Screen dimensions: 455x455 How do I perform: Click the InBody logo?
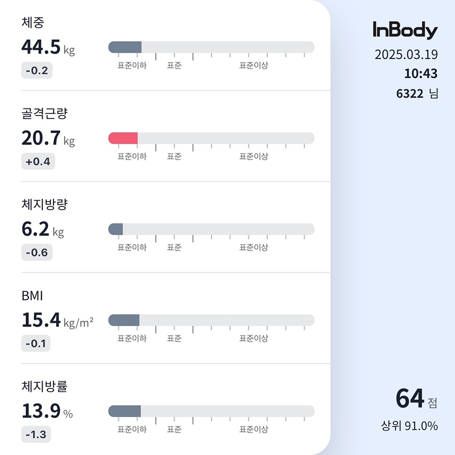click(405, 30)
